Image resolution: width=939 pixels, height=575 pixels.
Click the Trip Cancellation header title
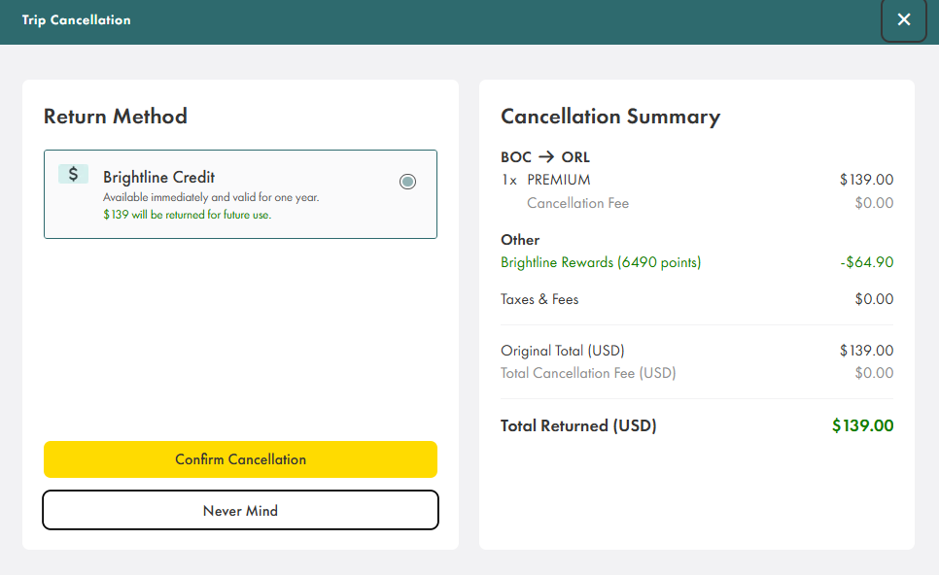[76, 20]
